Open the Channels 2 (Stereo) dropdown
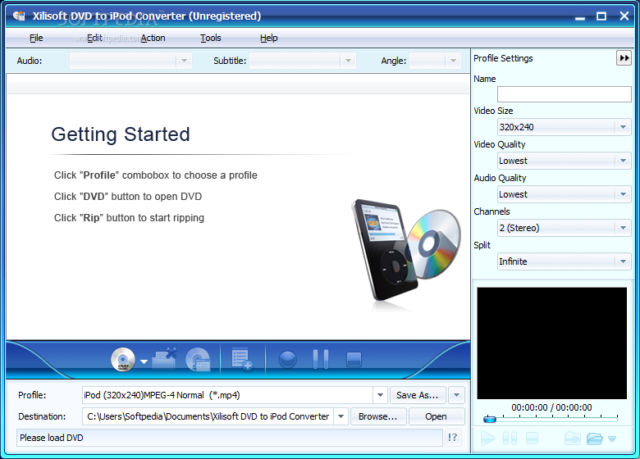640x459 pixels. 564,228
